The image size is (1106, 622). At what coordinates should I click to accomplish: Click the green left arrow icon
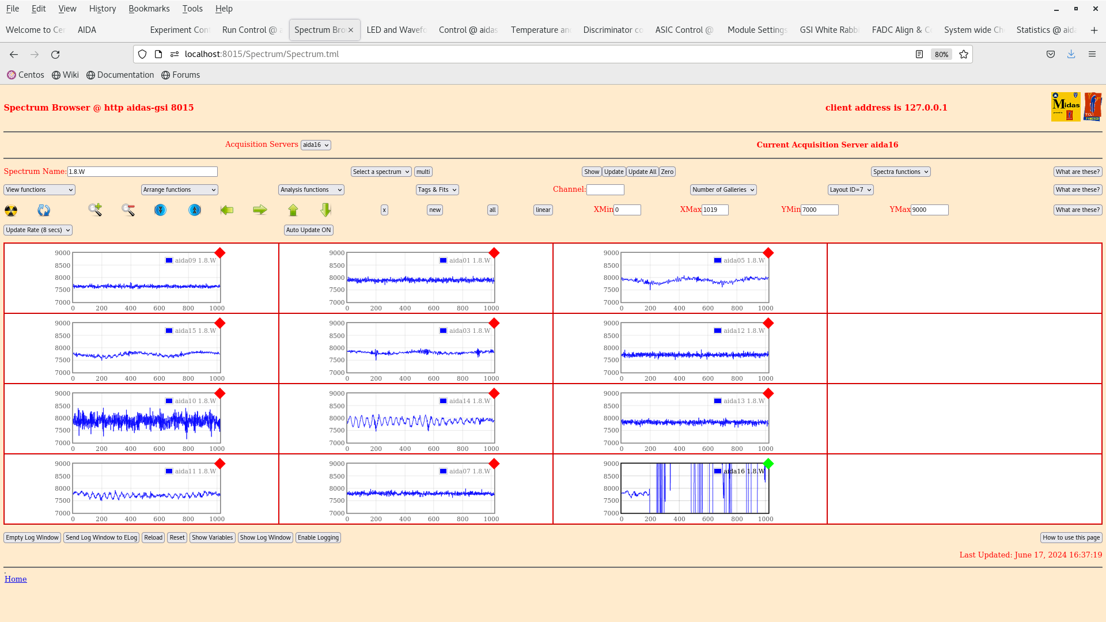pyautogui.click(x=227, y=210)
